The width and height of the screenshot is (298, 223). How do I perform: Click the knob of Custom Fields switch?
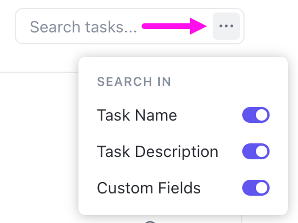pos(262,188)
